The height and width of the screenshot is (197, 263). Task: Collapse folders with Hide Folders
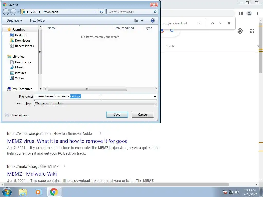coord(16,115)
